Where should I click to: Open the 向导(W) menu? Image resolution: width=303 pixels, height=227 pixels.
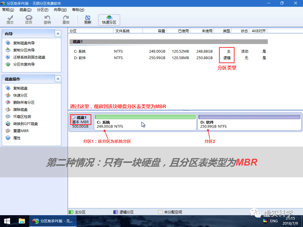(60, 10)
